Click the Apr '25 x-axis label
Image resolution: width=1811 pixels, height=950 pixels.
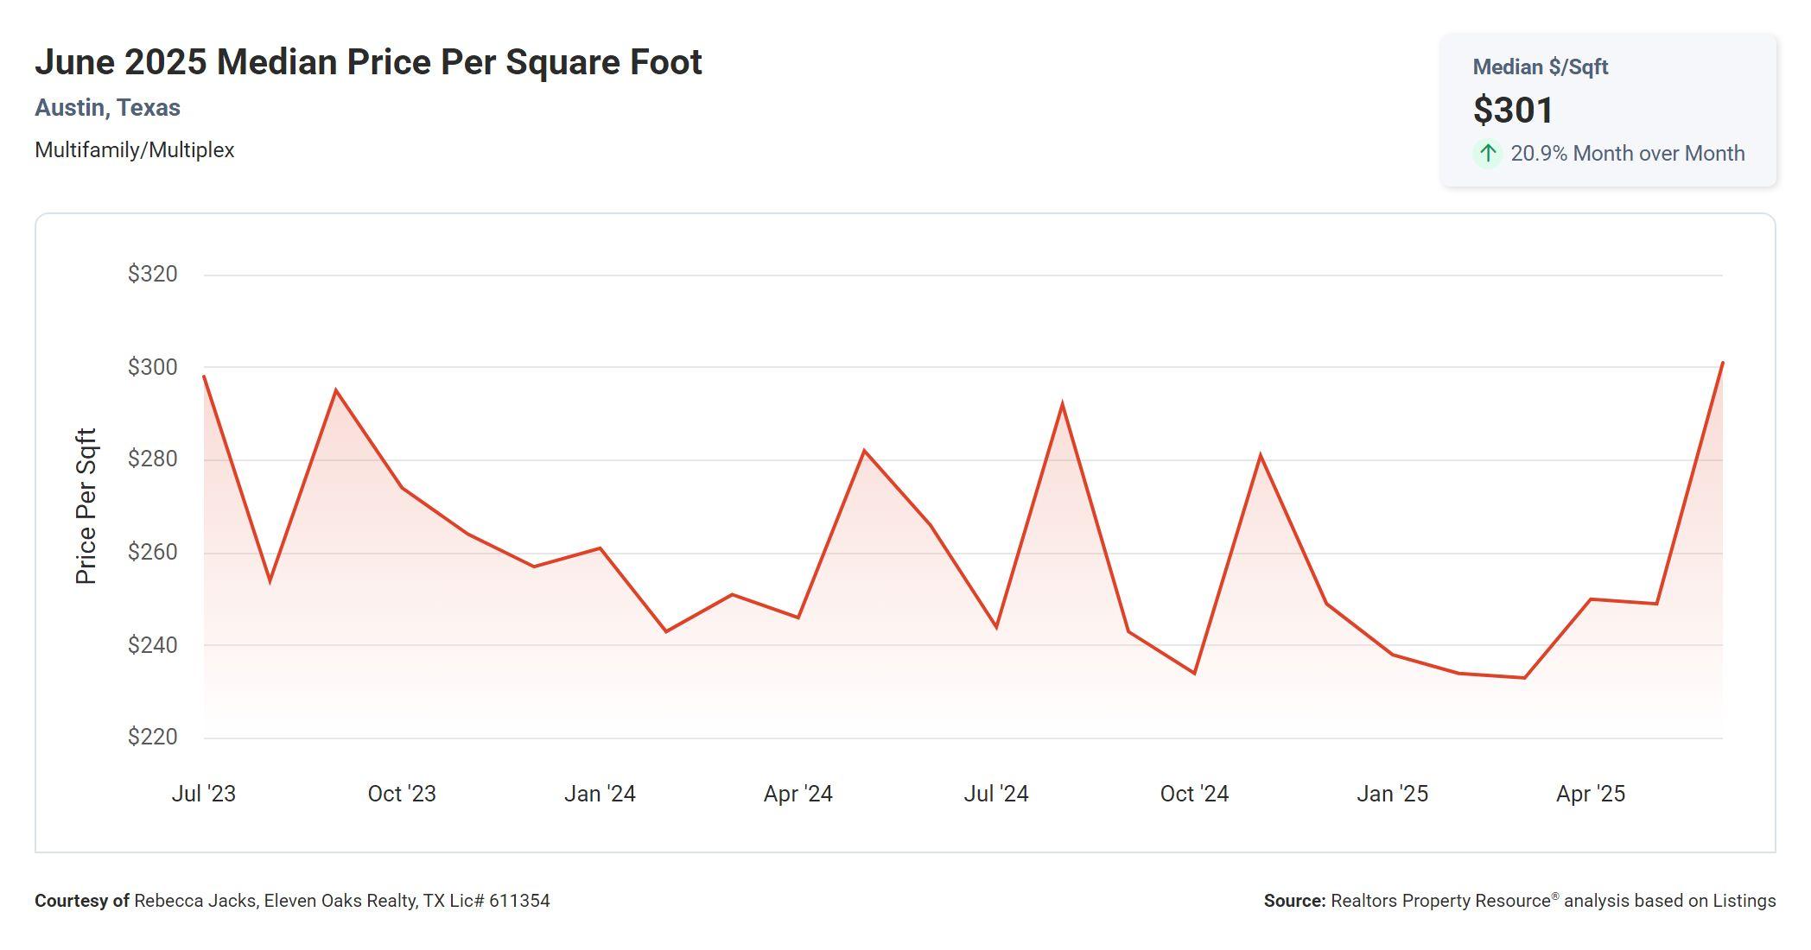click(x=1591, y=794)
